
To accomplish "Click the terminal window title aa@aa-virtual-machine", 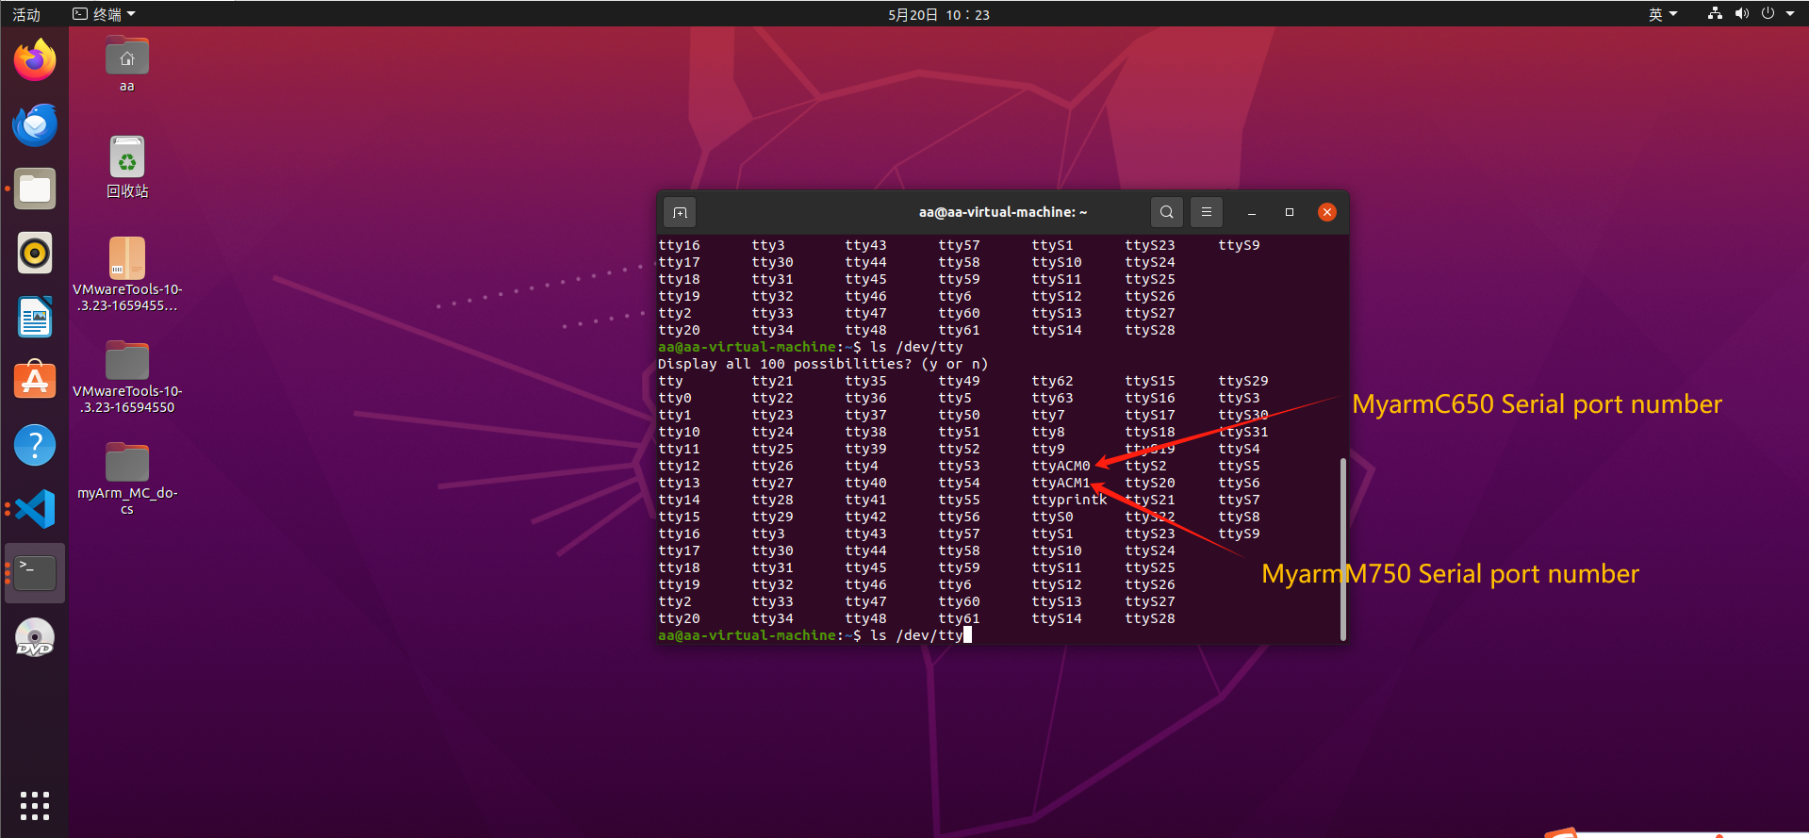I will coord(1003,212).
